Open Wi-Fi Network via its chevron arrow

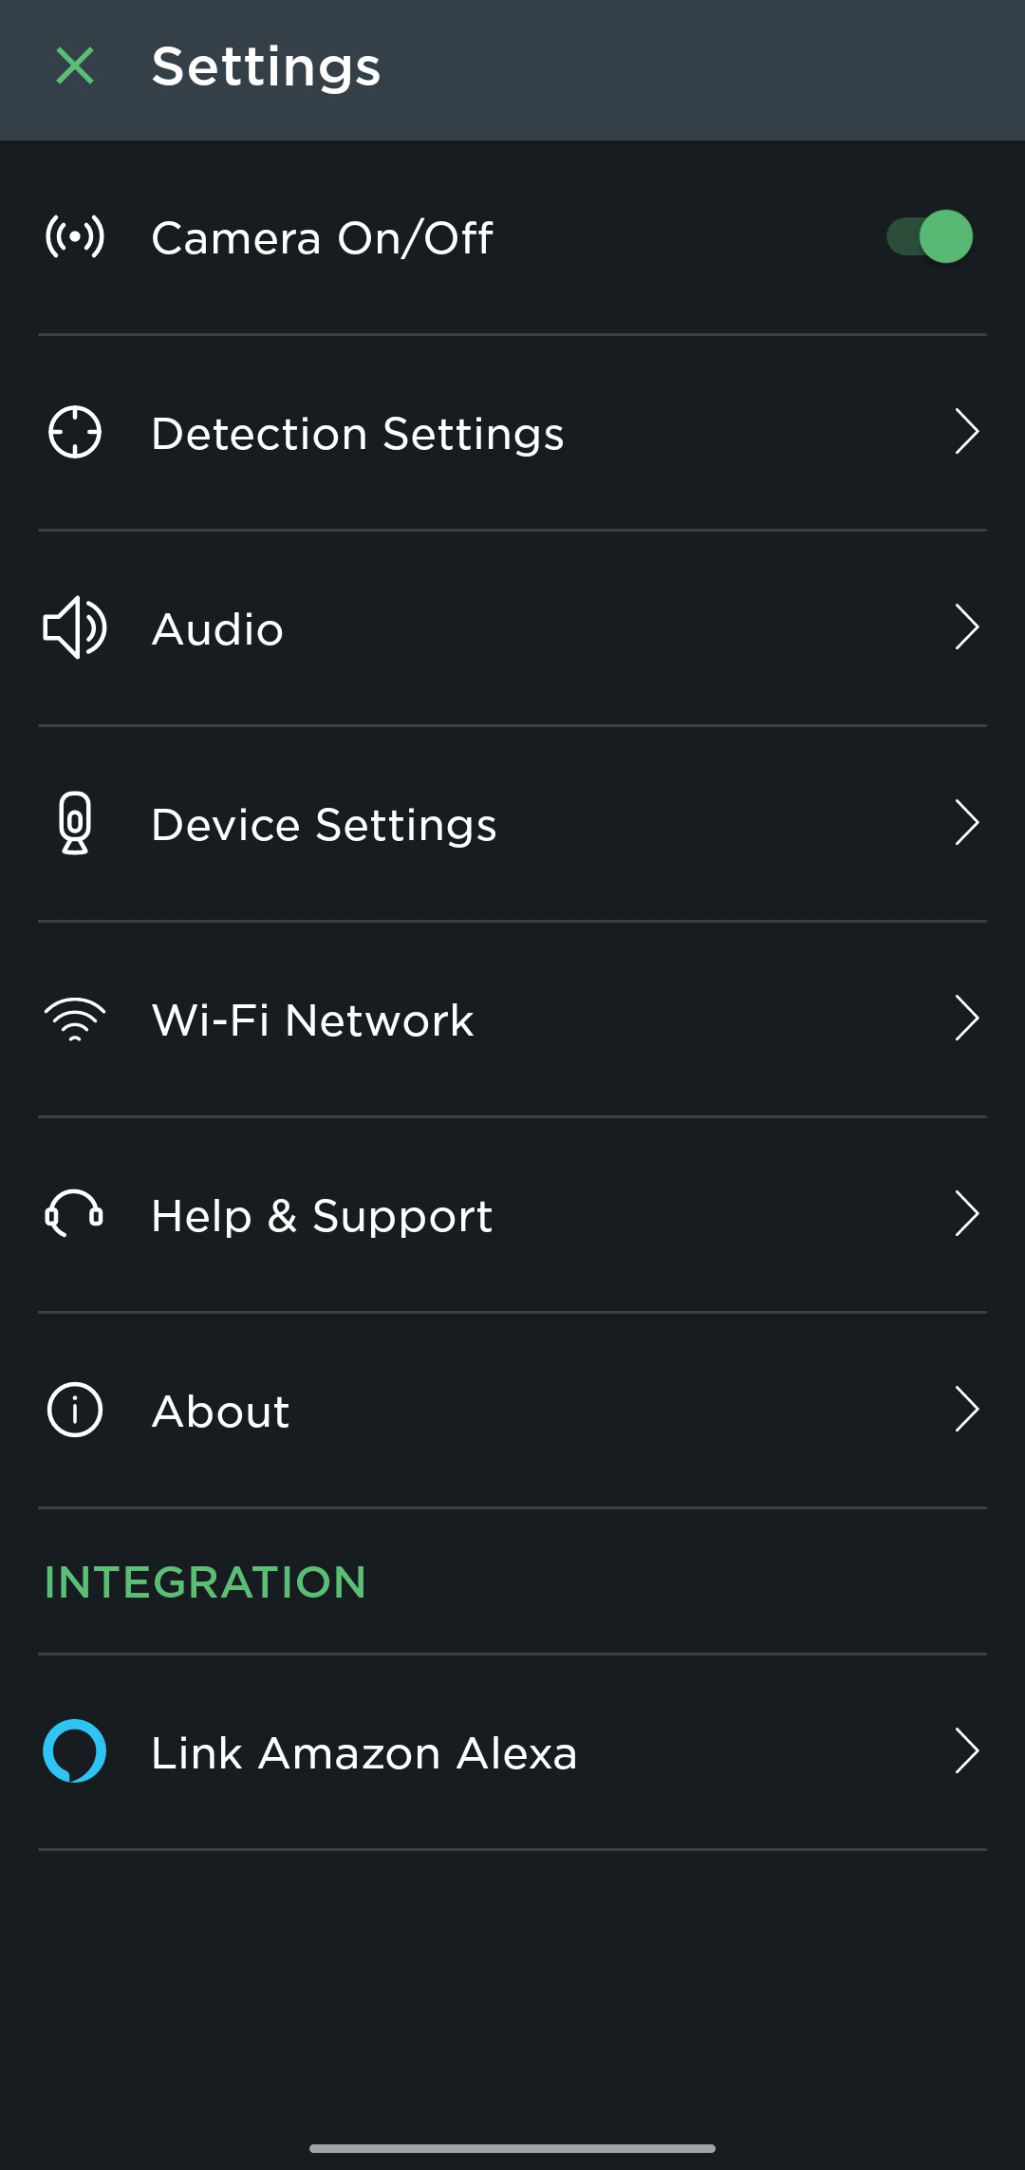(x=966, y=1019)
